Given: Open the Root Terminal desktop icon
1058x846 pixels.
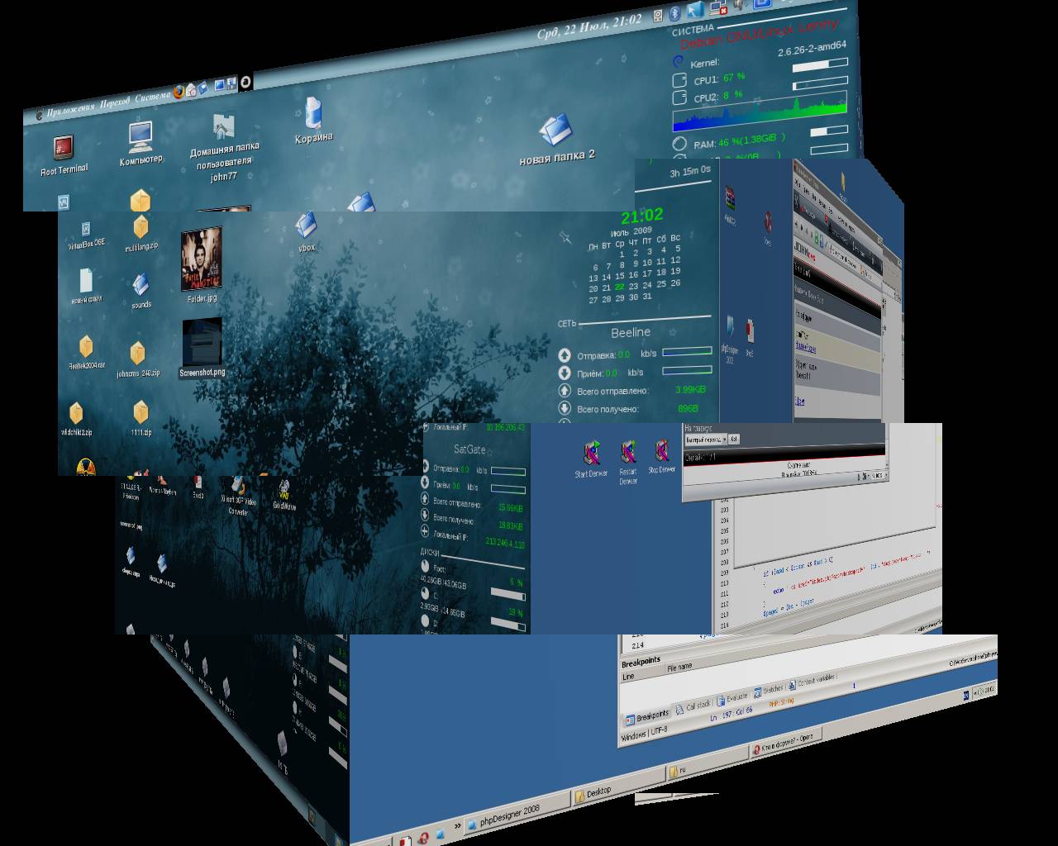Looking at the screenshot, I should (x=64, y=156).
